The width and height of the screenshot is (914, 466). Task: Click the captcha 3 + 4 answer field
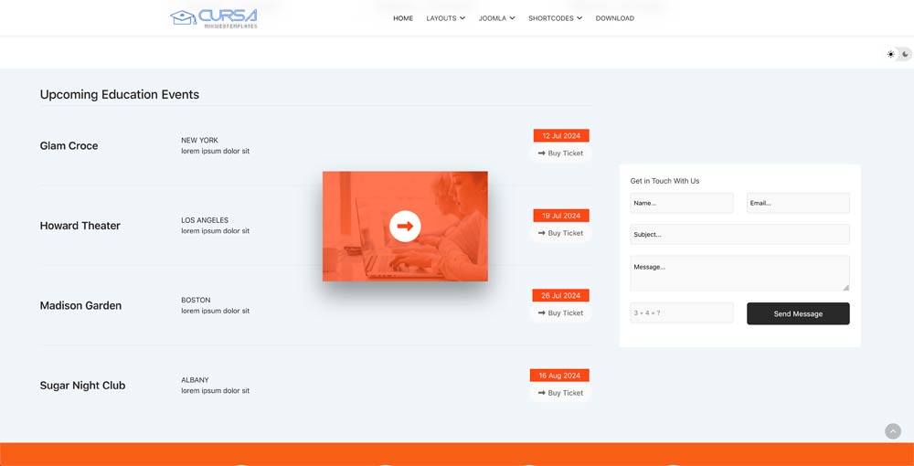pyautogui.click(x=682, y=313)
